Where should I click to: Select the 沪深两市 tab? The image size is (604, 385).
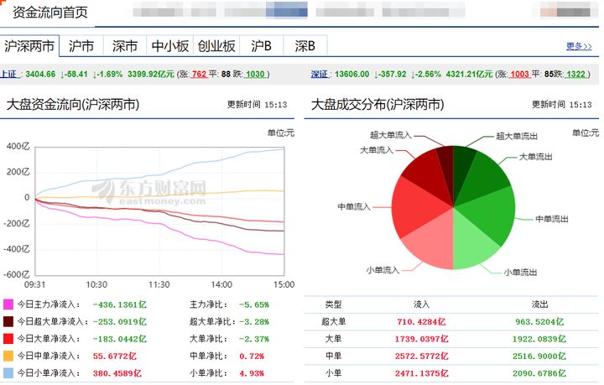coord(29,46)
